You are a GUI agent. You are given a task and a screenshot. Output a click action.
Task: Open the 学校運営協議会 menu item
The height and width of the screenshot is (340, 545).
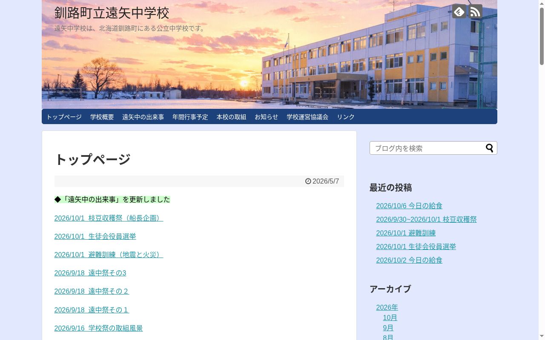click(x=307, y=117)
